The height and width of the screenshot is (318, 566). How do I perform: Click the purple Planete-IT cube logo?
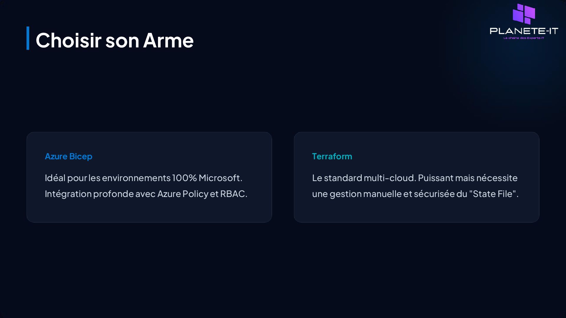click(x=524, y=14)
